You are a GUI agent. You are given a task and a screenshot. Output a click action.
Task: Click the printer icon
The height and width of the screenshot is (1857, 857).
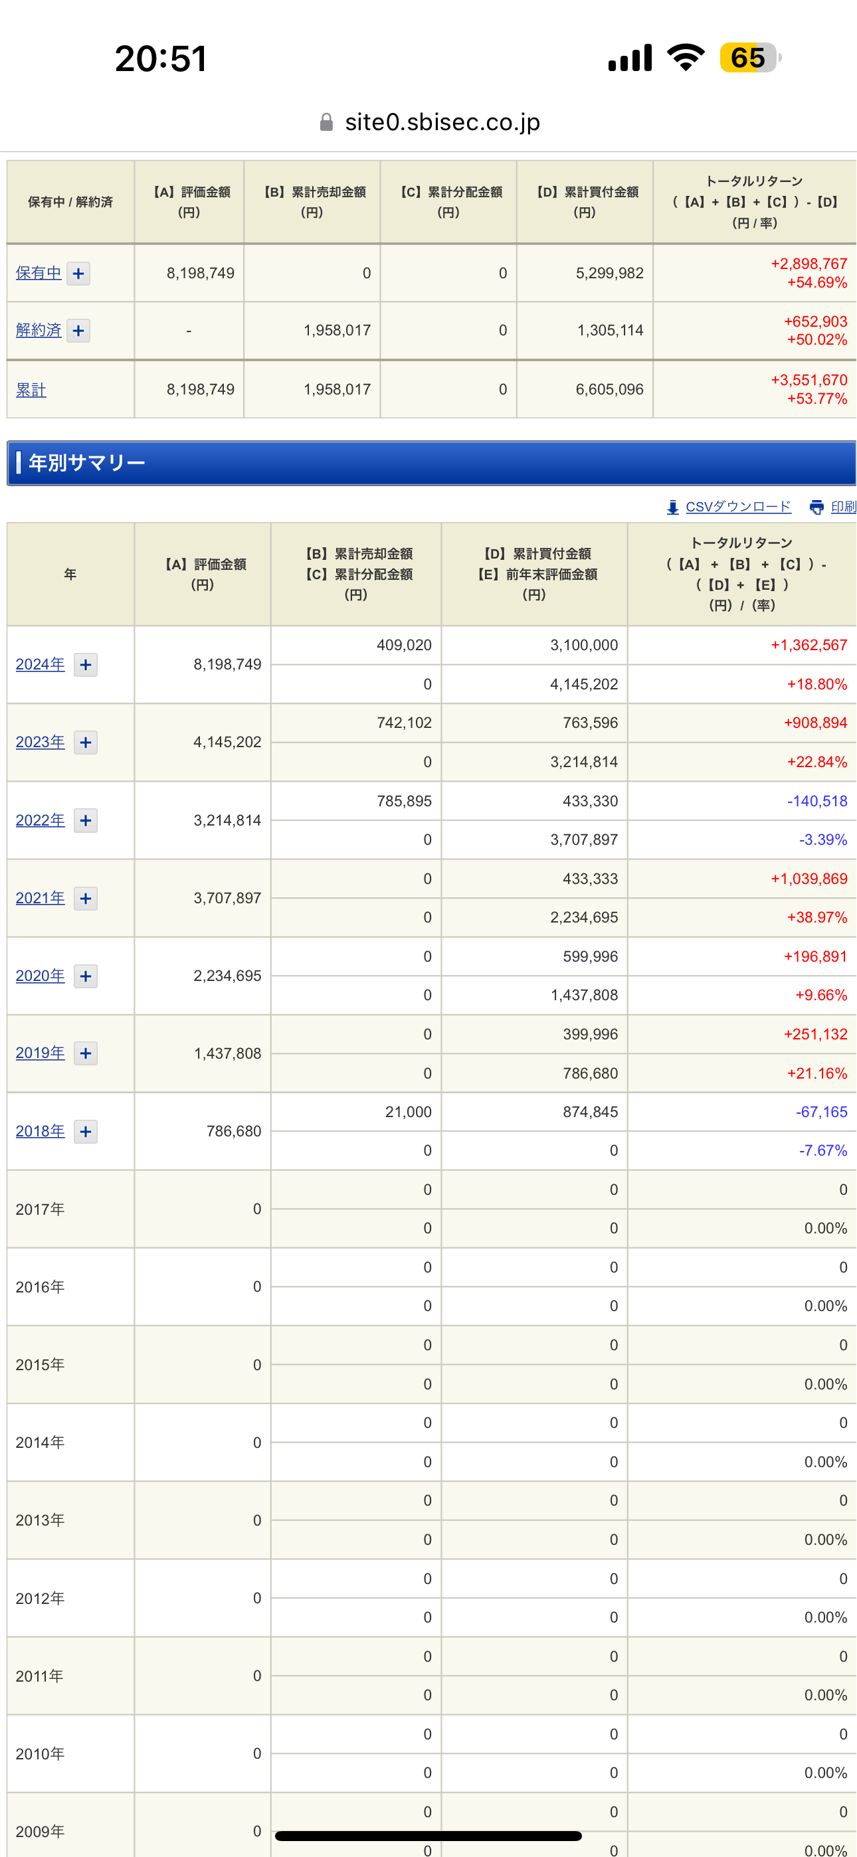click(816, 507)
